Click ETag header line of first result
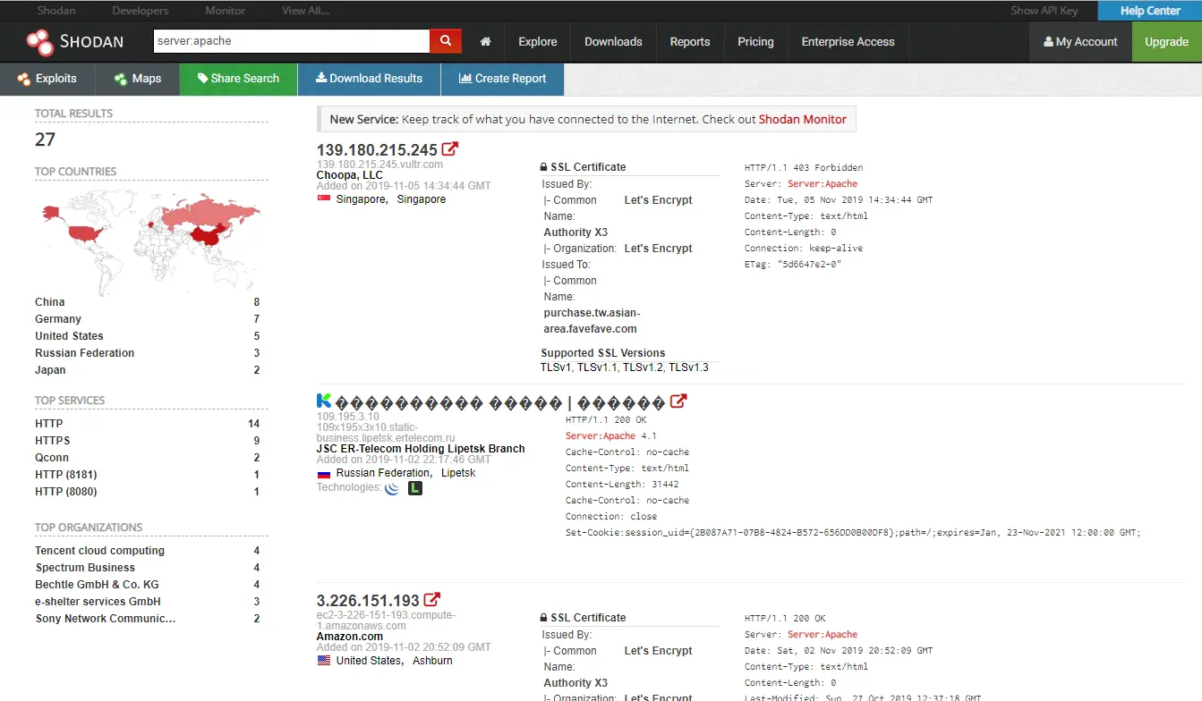This screenshot has height=701, width=1202. click(793, 264)
